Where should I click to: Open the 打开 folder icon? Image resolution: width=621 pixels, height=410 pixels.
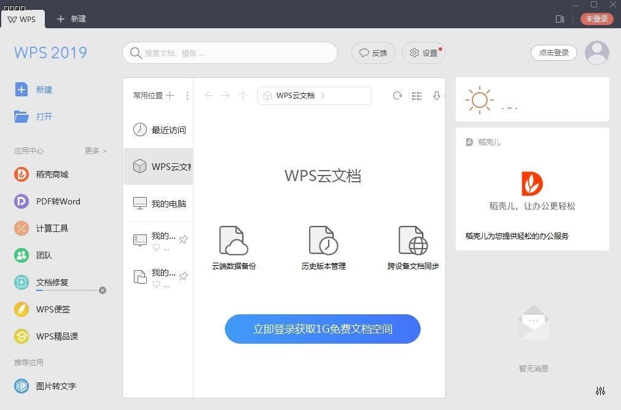click(21, 117)
